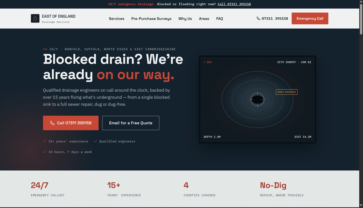Click the red REC indicator dot
The image size is (363, 208).
[205, 62]
